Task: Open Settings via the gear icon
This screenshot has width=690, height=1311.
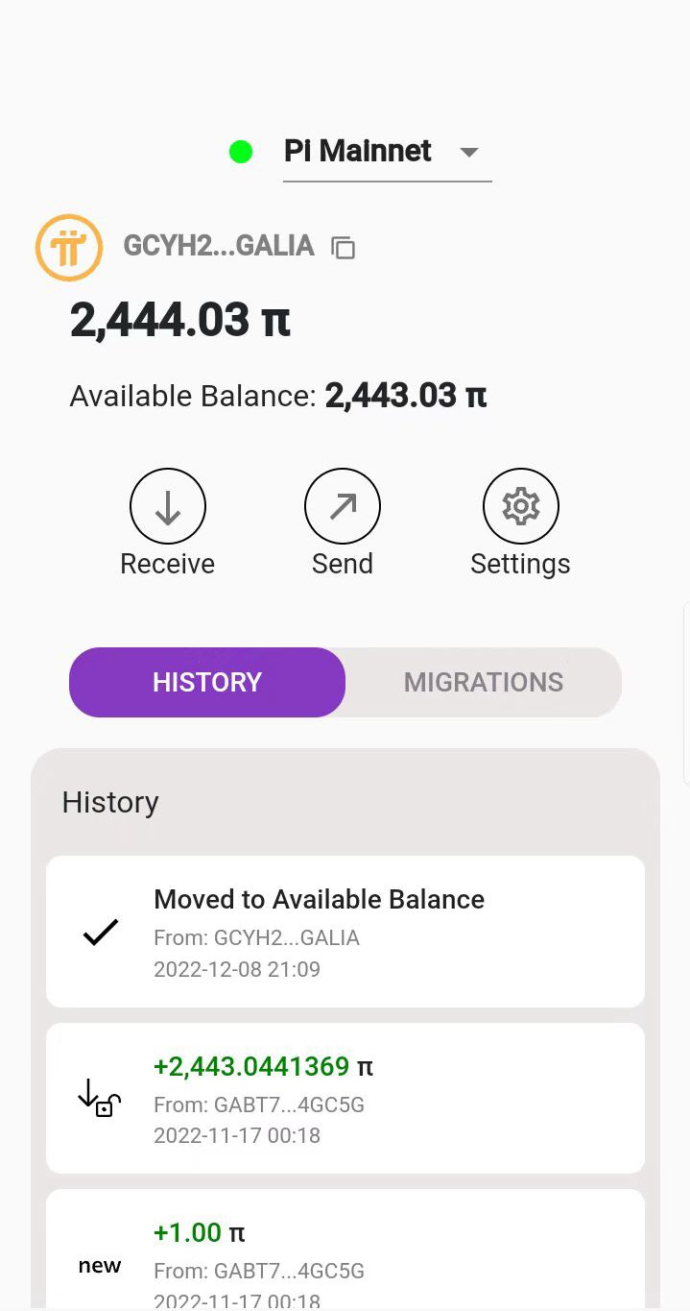Action: (x=520, y=506)
